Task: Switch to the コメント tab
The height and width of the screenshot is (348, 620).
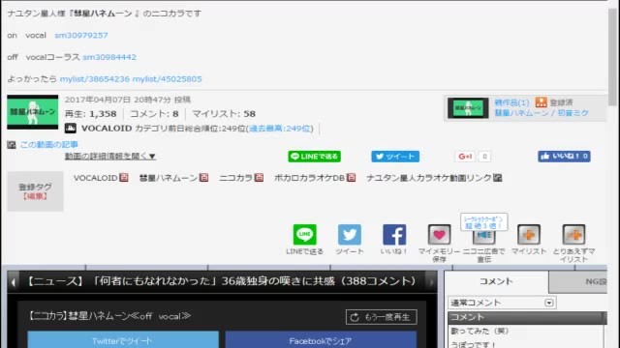Action: coord(496,281)
